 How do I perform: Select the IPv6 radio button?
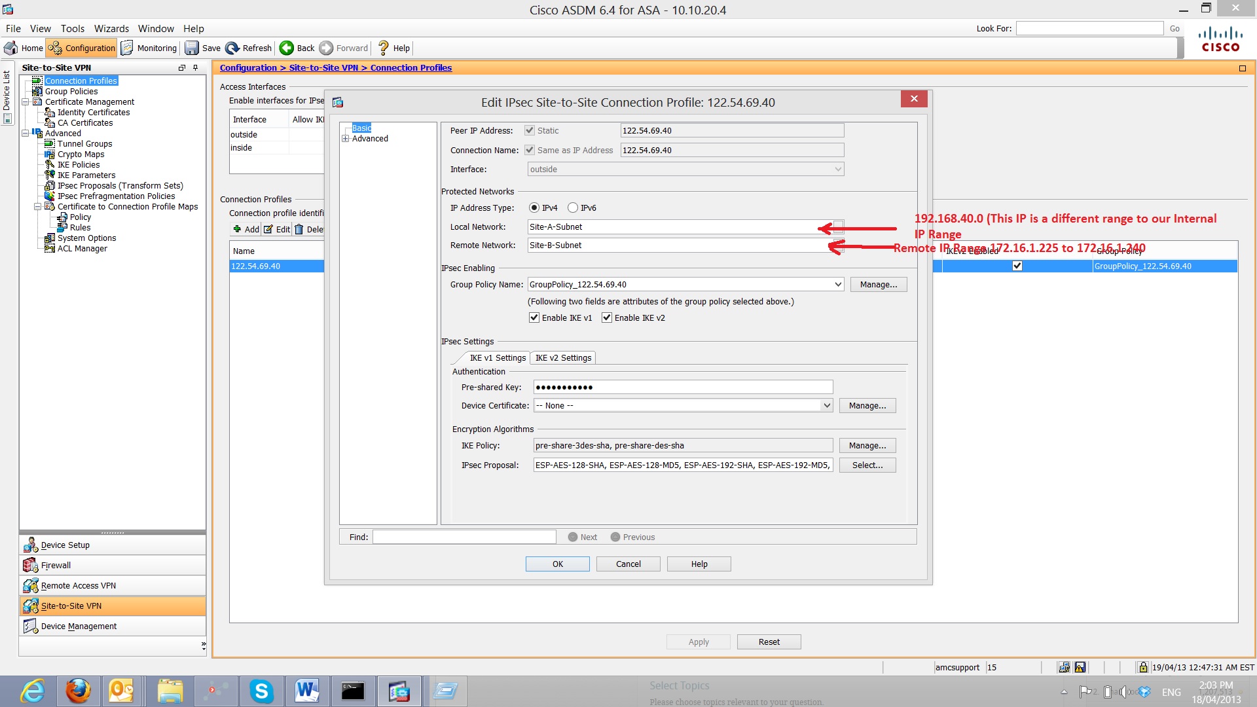pyautogui.click(x=573, y=208)
